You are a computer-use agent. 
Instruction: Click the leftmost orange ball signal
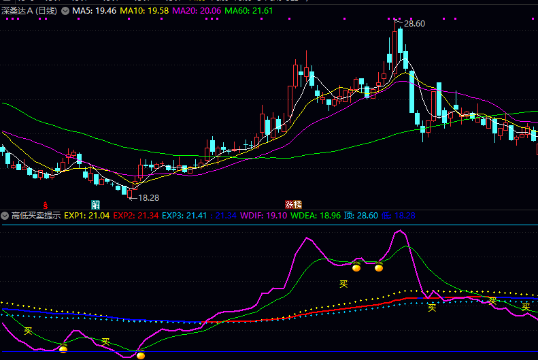click(63, 349)
